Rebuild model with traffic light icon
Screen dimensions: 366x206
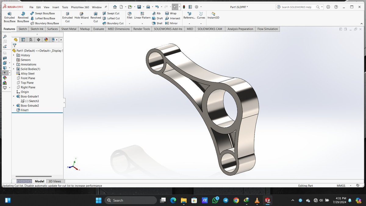(x=184, y=7)
